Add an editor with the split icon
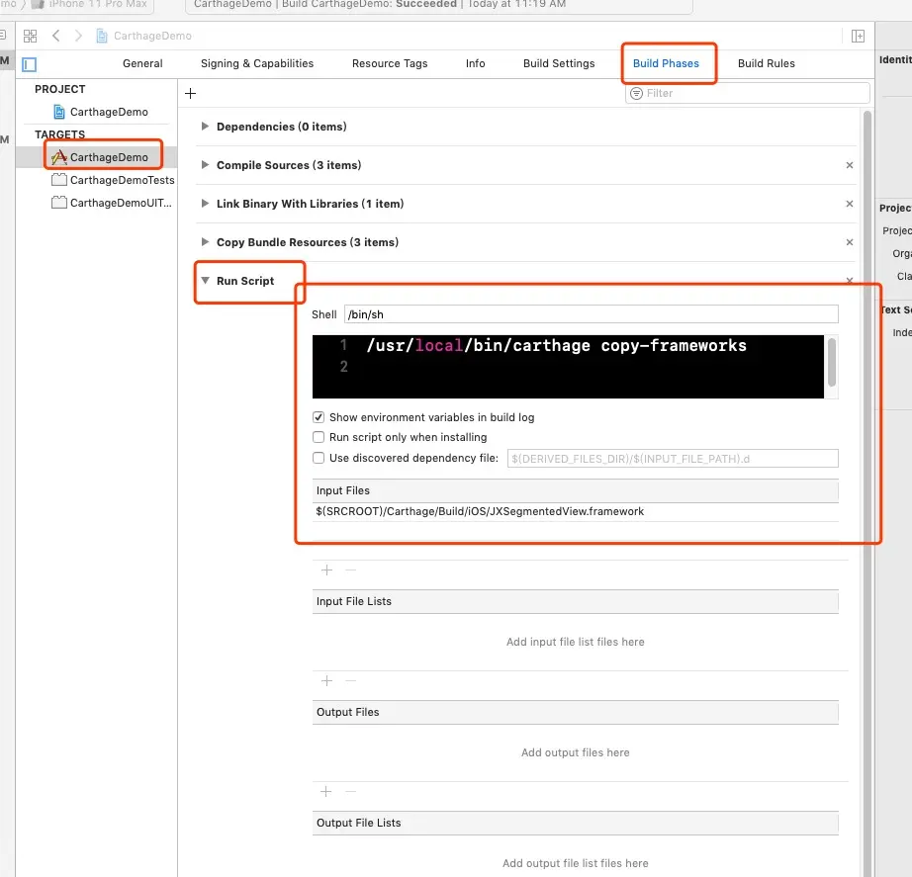 pyautogui.click(x=858, y=36)
